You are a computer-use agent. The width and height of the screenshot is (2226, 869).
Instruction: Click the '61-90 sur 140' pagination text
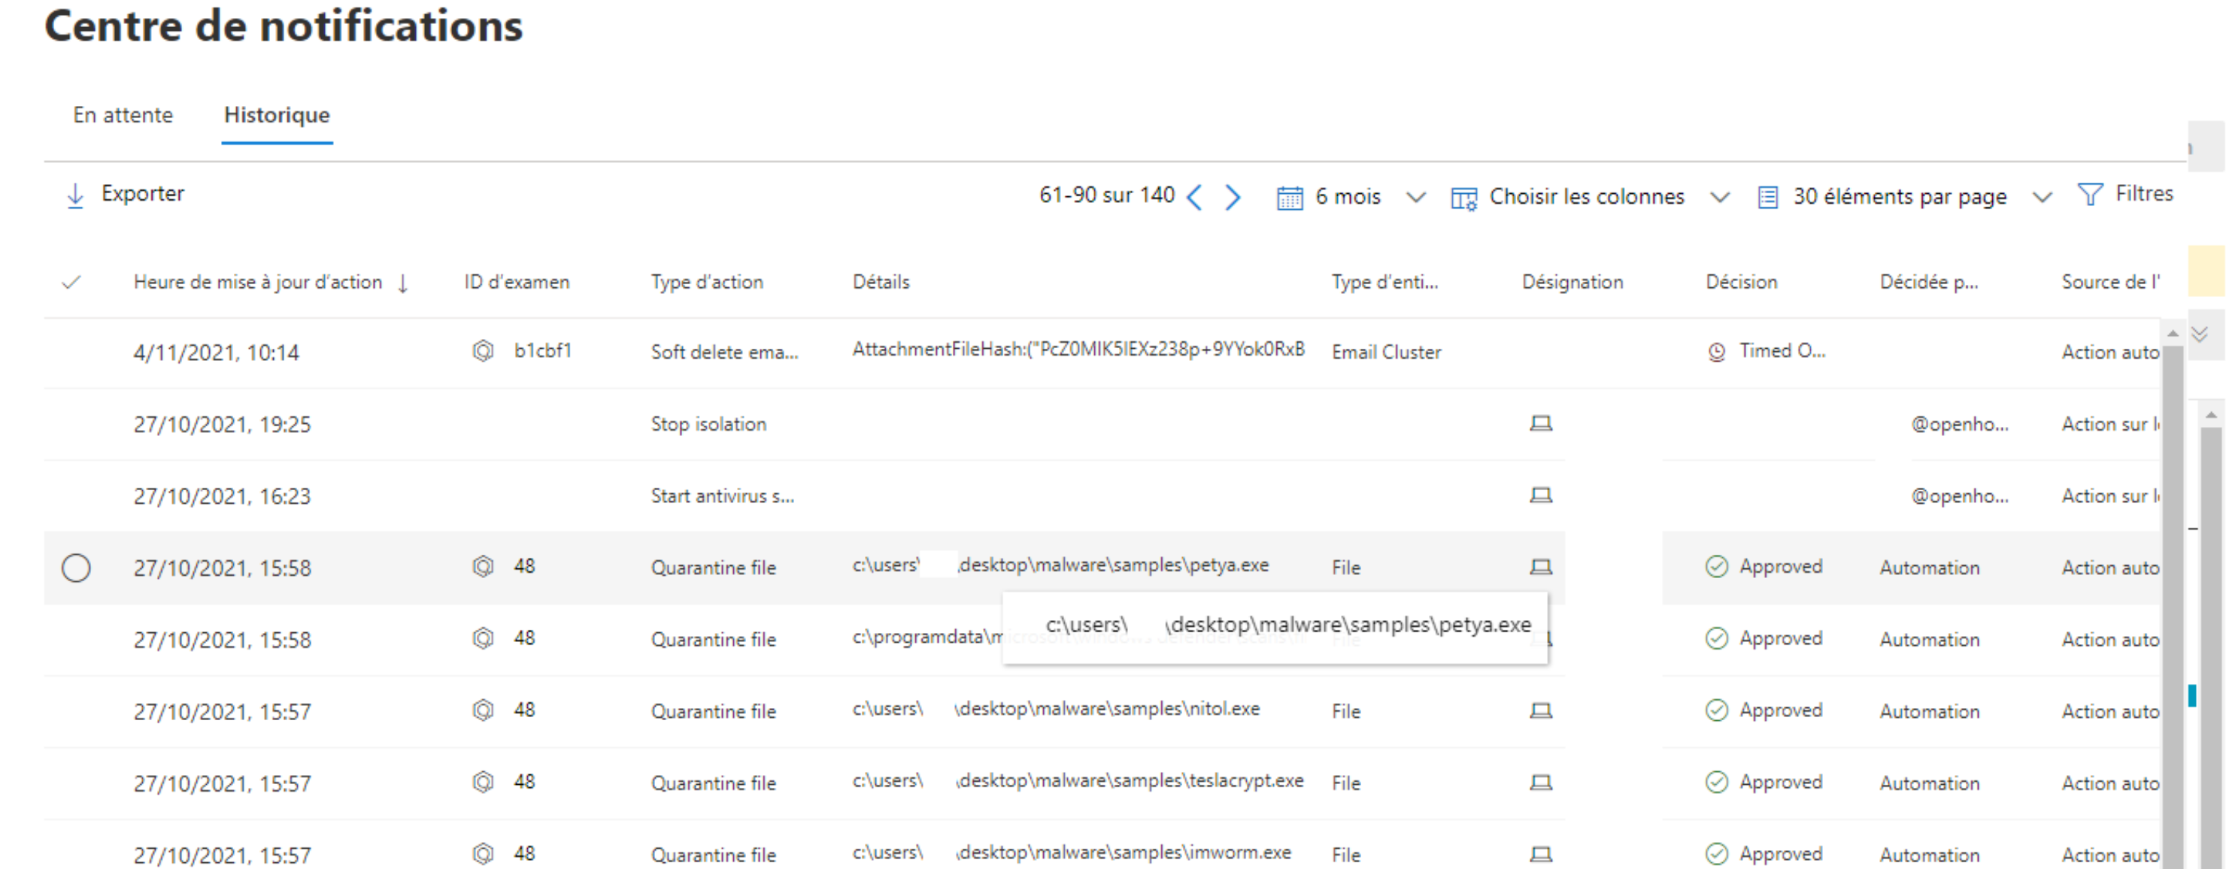tap(1106, 195)
